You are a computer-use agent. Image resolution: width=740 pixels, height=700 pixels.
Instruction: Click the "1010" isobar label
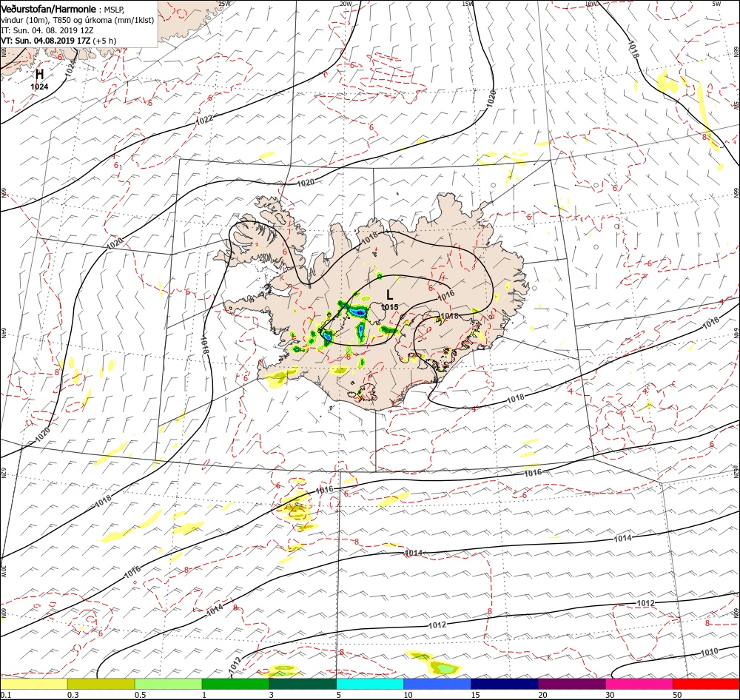709,653
